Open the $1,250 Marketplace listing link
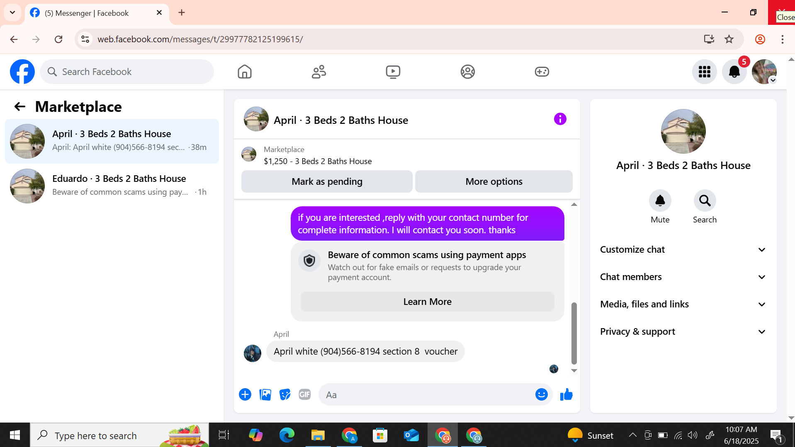 318,161
